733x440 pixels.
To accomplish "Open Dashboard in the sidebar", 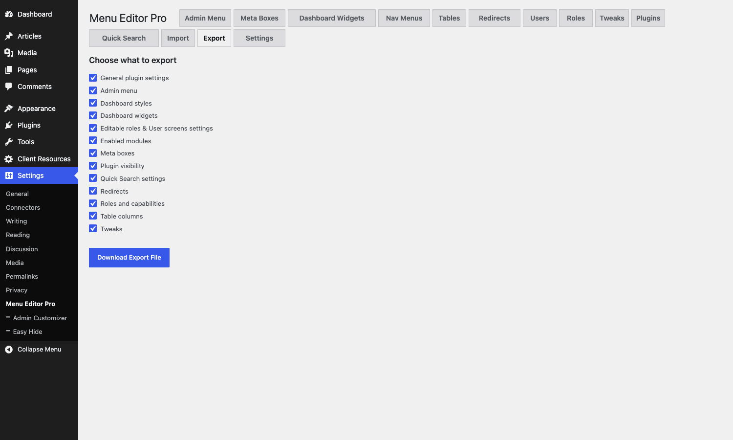I will click(39, 14).
